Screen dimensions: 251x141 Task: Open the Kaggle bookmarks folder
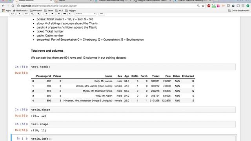coord(71,11)
